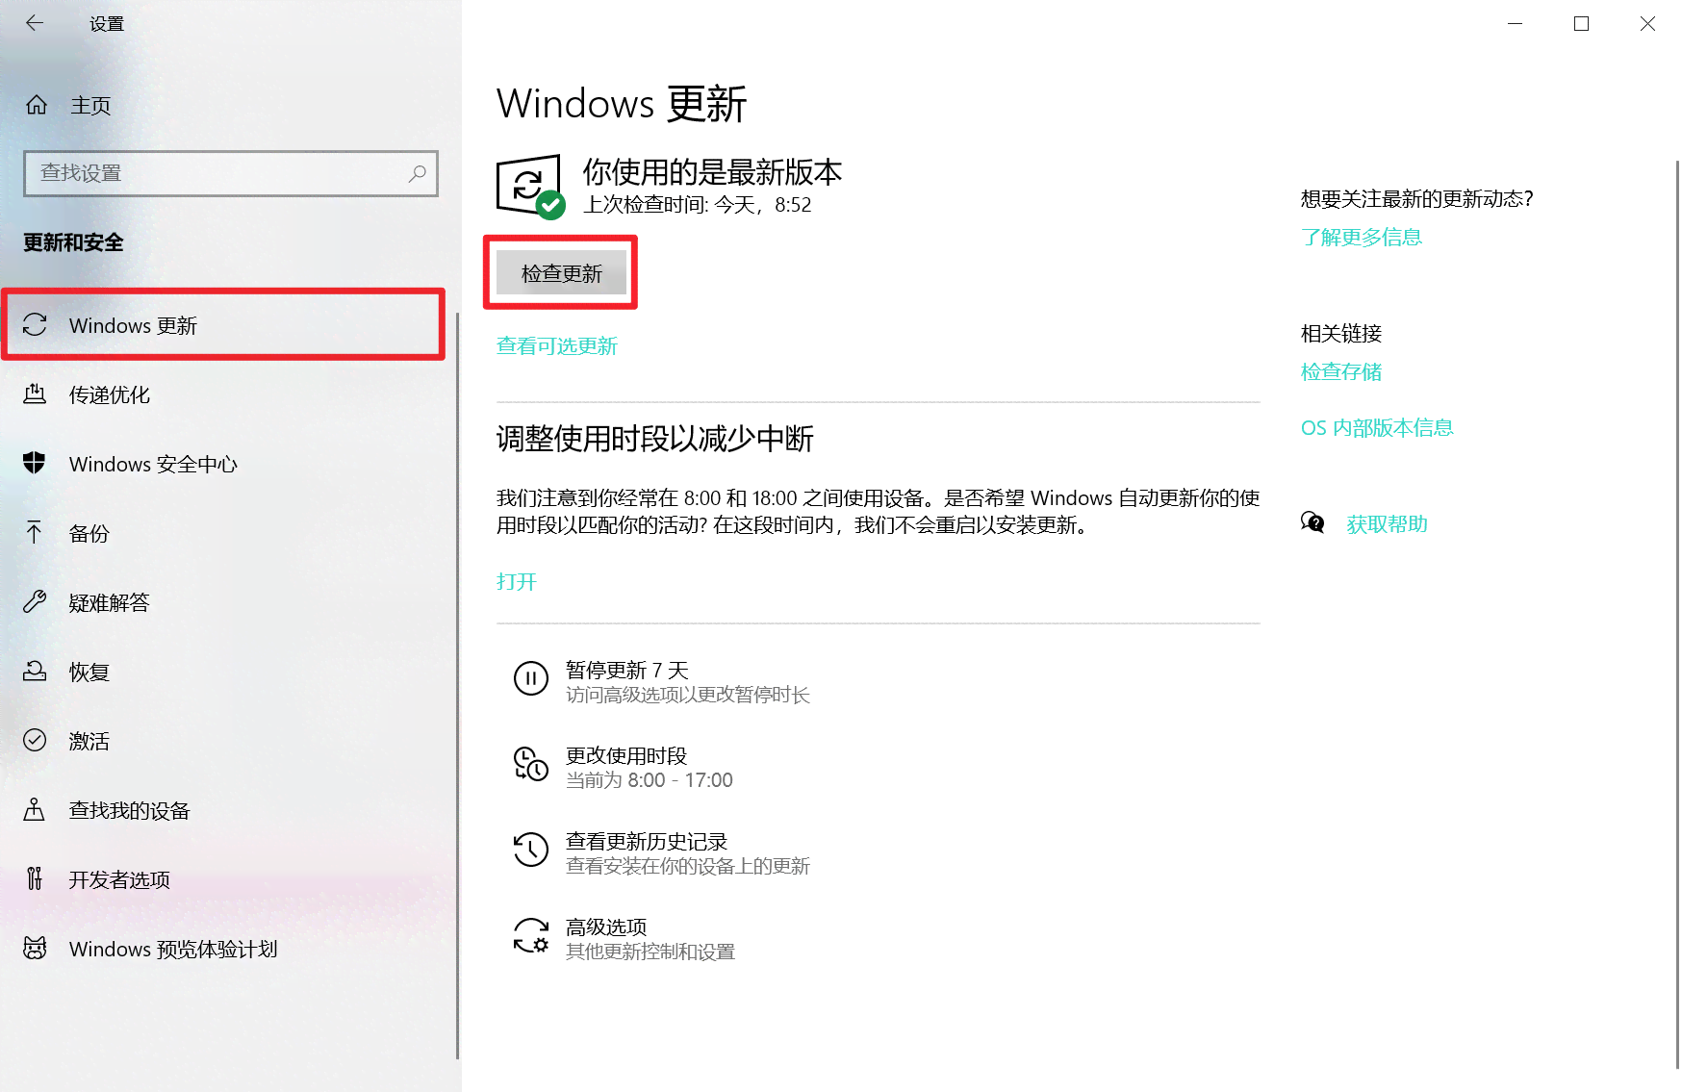Image resolution: width=1682 pixels, height=1092 pixels.
Task: Open the OS 内部版本信息 link
Action: click(x=1376, y=428)
